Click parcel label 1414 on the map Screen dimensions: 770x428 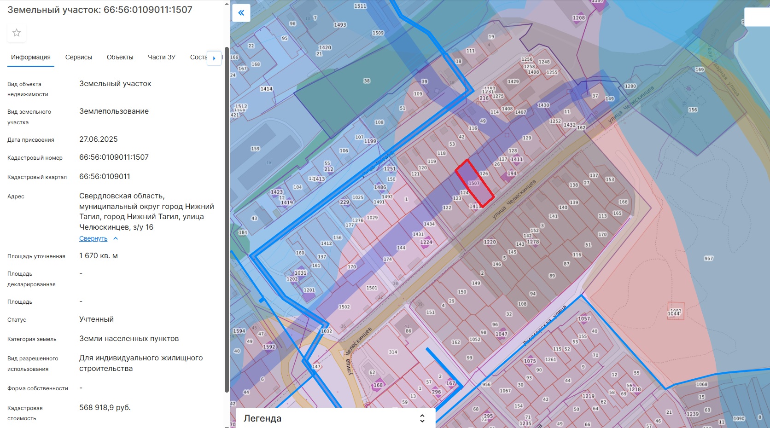(x=266, y=89)
